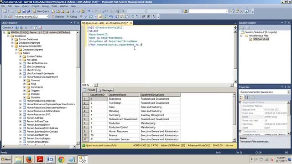
Task: Click the Alphabetical sort icon in Properties panel
Action: (246, 97)
